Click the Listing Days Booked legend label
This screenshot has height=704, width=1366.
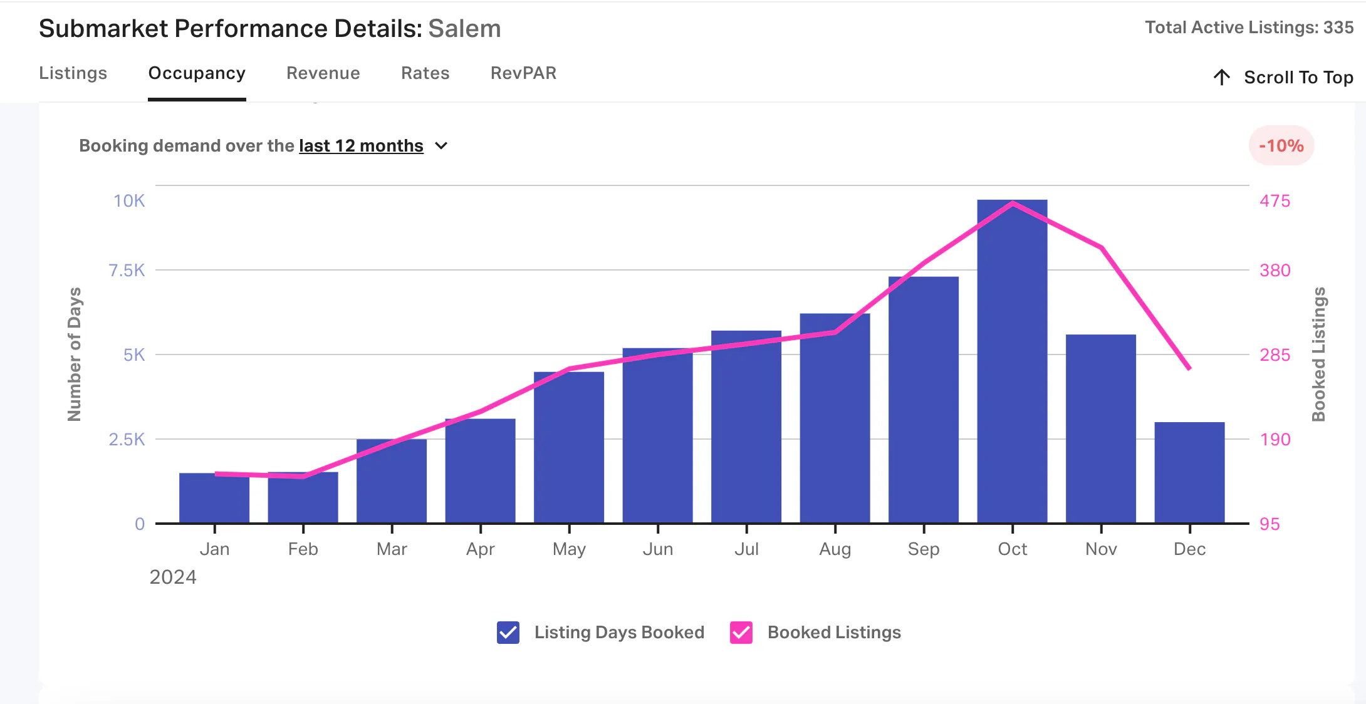pos(619,633)
